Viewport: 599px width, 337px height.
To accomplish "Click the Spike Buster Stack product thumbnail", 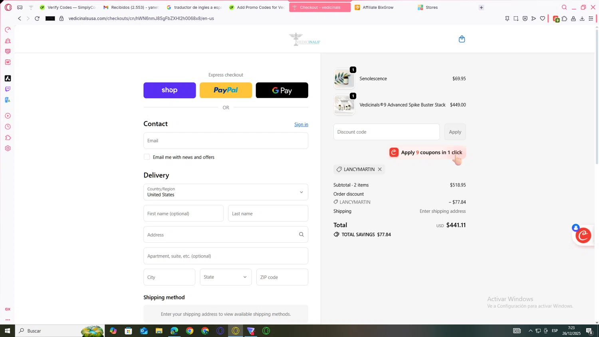I will 344,105.
